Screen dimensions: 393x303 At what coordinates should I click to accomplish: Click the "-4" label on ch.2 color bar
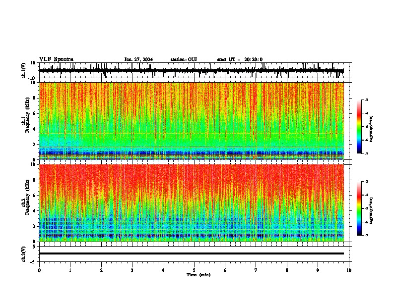point(366,195)
